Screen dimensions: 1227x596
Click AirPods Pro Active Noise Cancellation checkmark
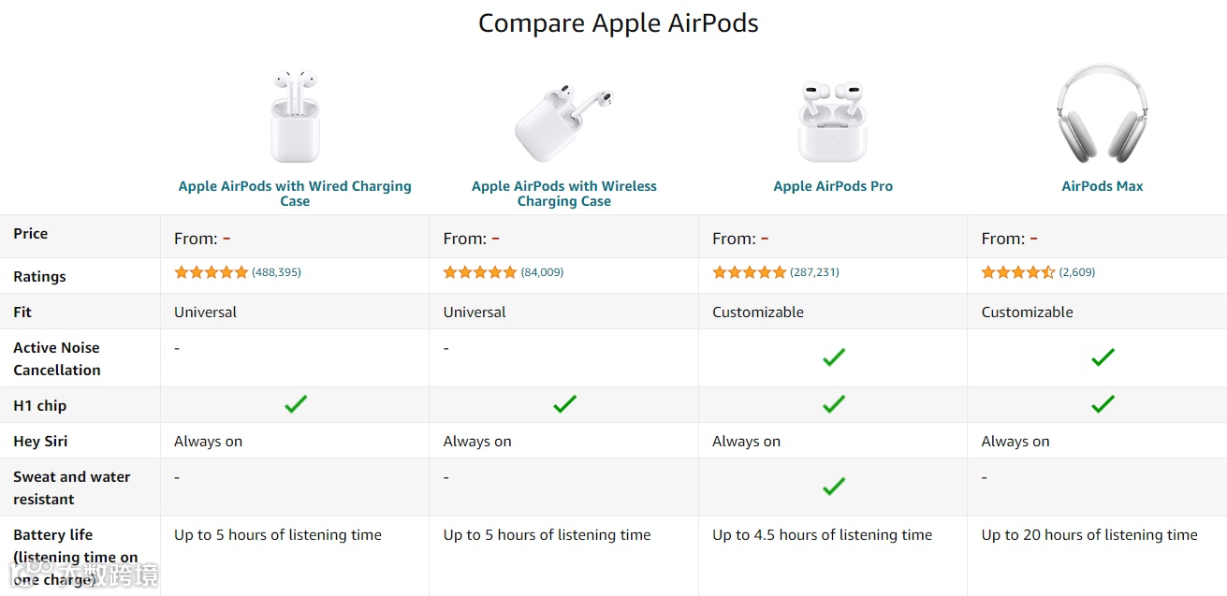tap(833, 357)
